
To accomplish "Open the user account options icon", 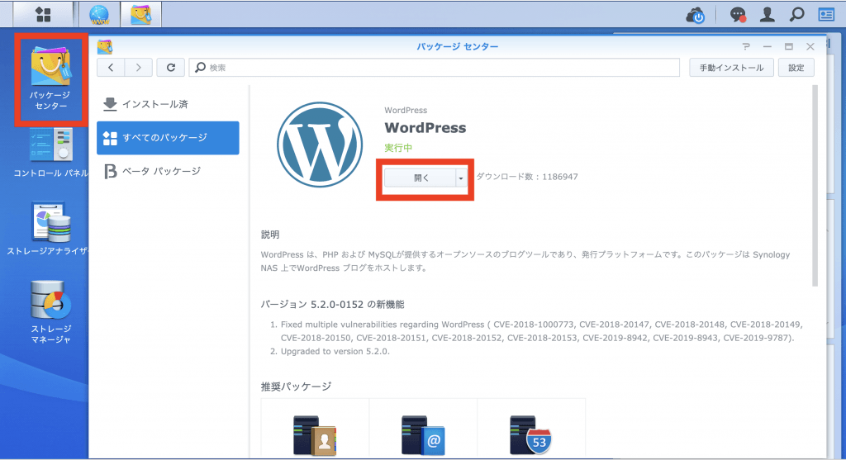I will tap(768, 15).
